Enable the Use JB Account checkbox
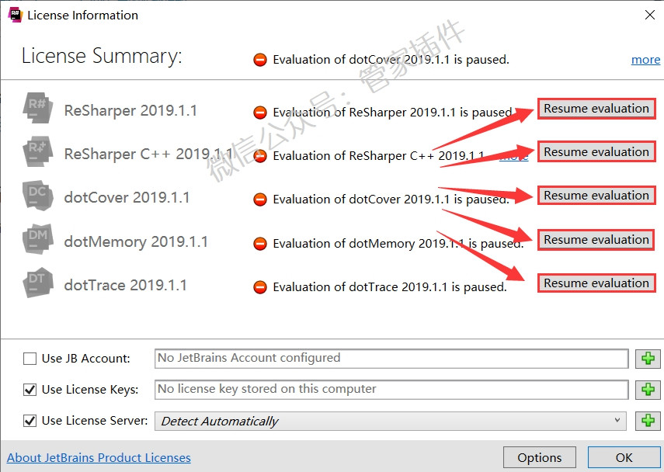Image resolution: width=664 pixels, height=472 pixels. (x=30, y=359)
